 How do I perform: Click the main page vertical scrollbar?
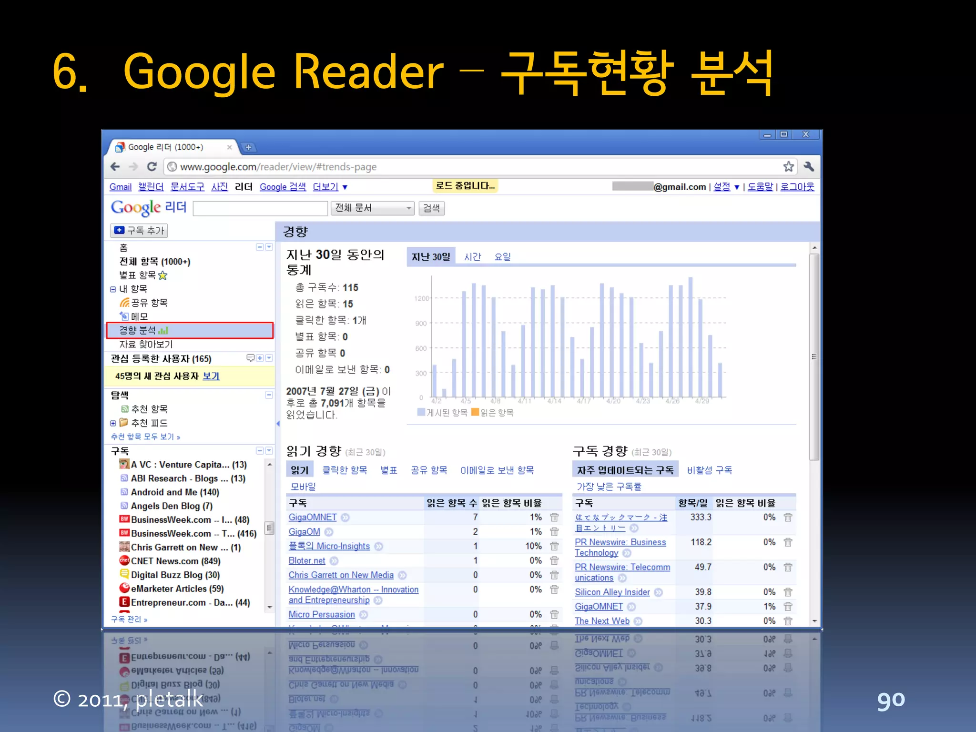tap(814, 356)
